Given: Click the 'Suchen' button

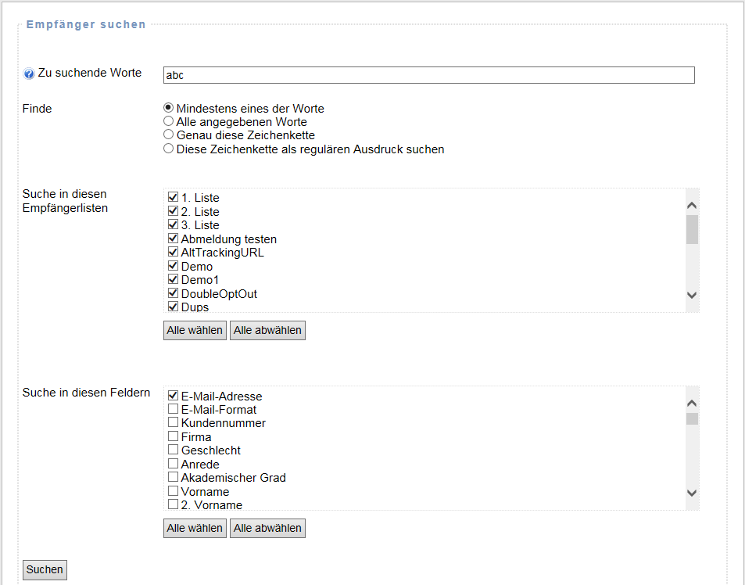Looking at the screenshot, I should click(x=45, y=569).
